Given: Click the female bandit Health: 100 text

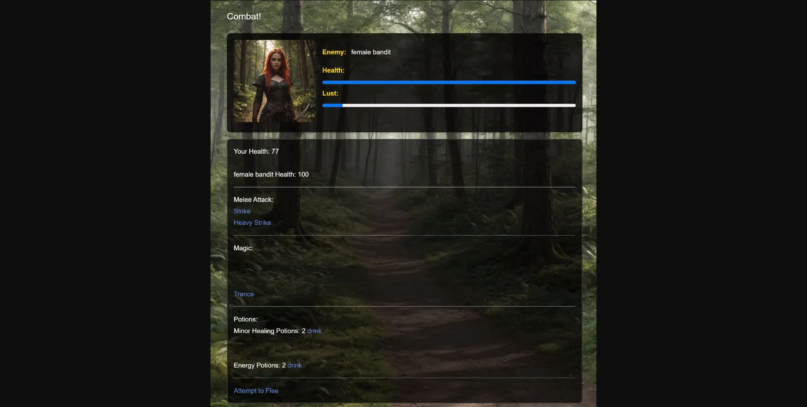Looking at the screenshot, I should click(x=271, y=174).
